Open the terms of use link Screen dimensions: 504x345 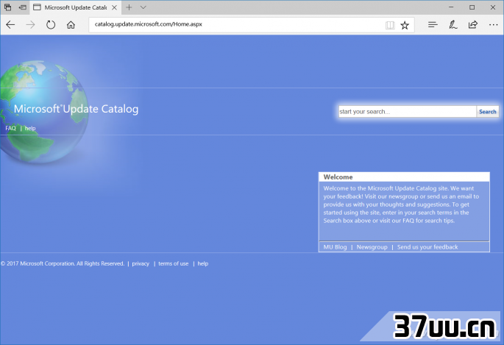point(173,263)
